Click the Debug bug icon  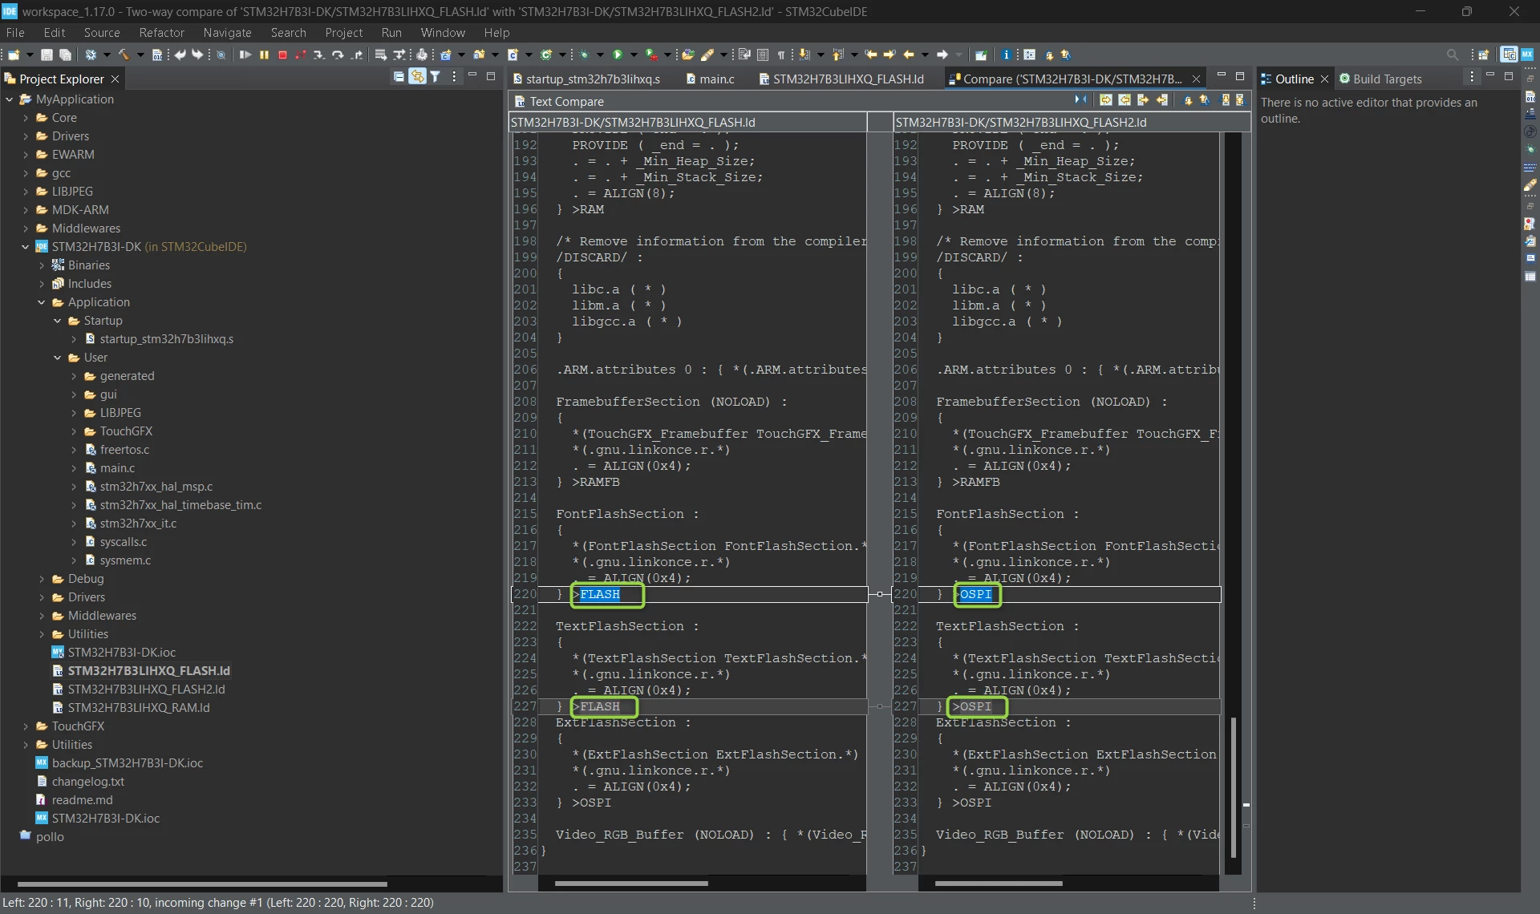pyautogui.click(x=585, y=55)
